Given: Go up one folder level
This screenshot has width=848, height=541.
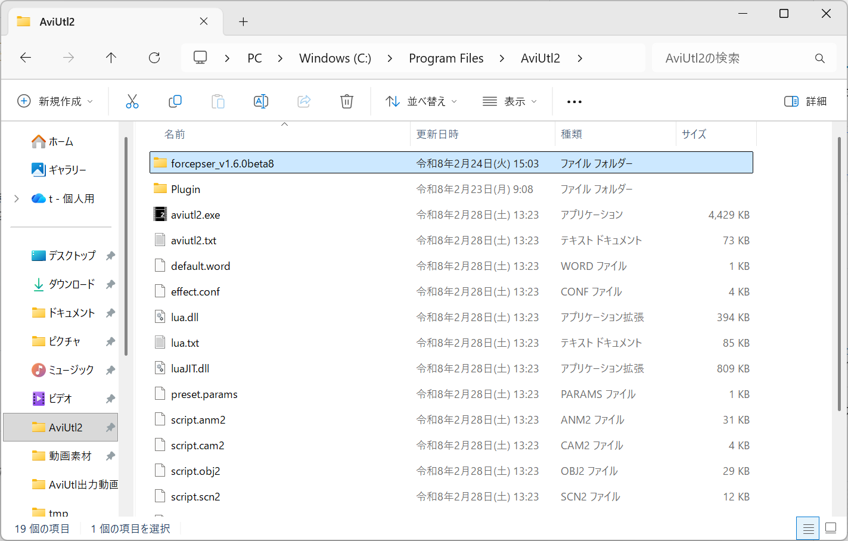Looking at the screenshot, I should 111,58.
